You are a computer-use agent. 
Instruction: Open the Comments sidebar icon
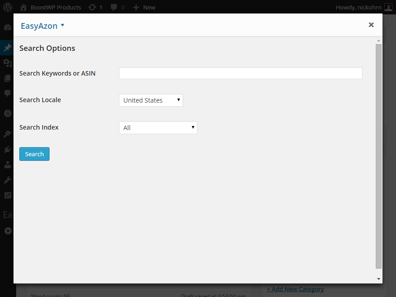pos(8,93)
